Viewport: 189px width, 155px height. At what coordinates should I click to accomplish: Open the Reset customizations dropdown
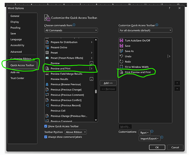(144, 133)
